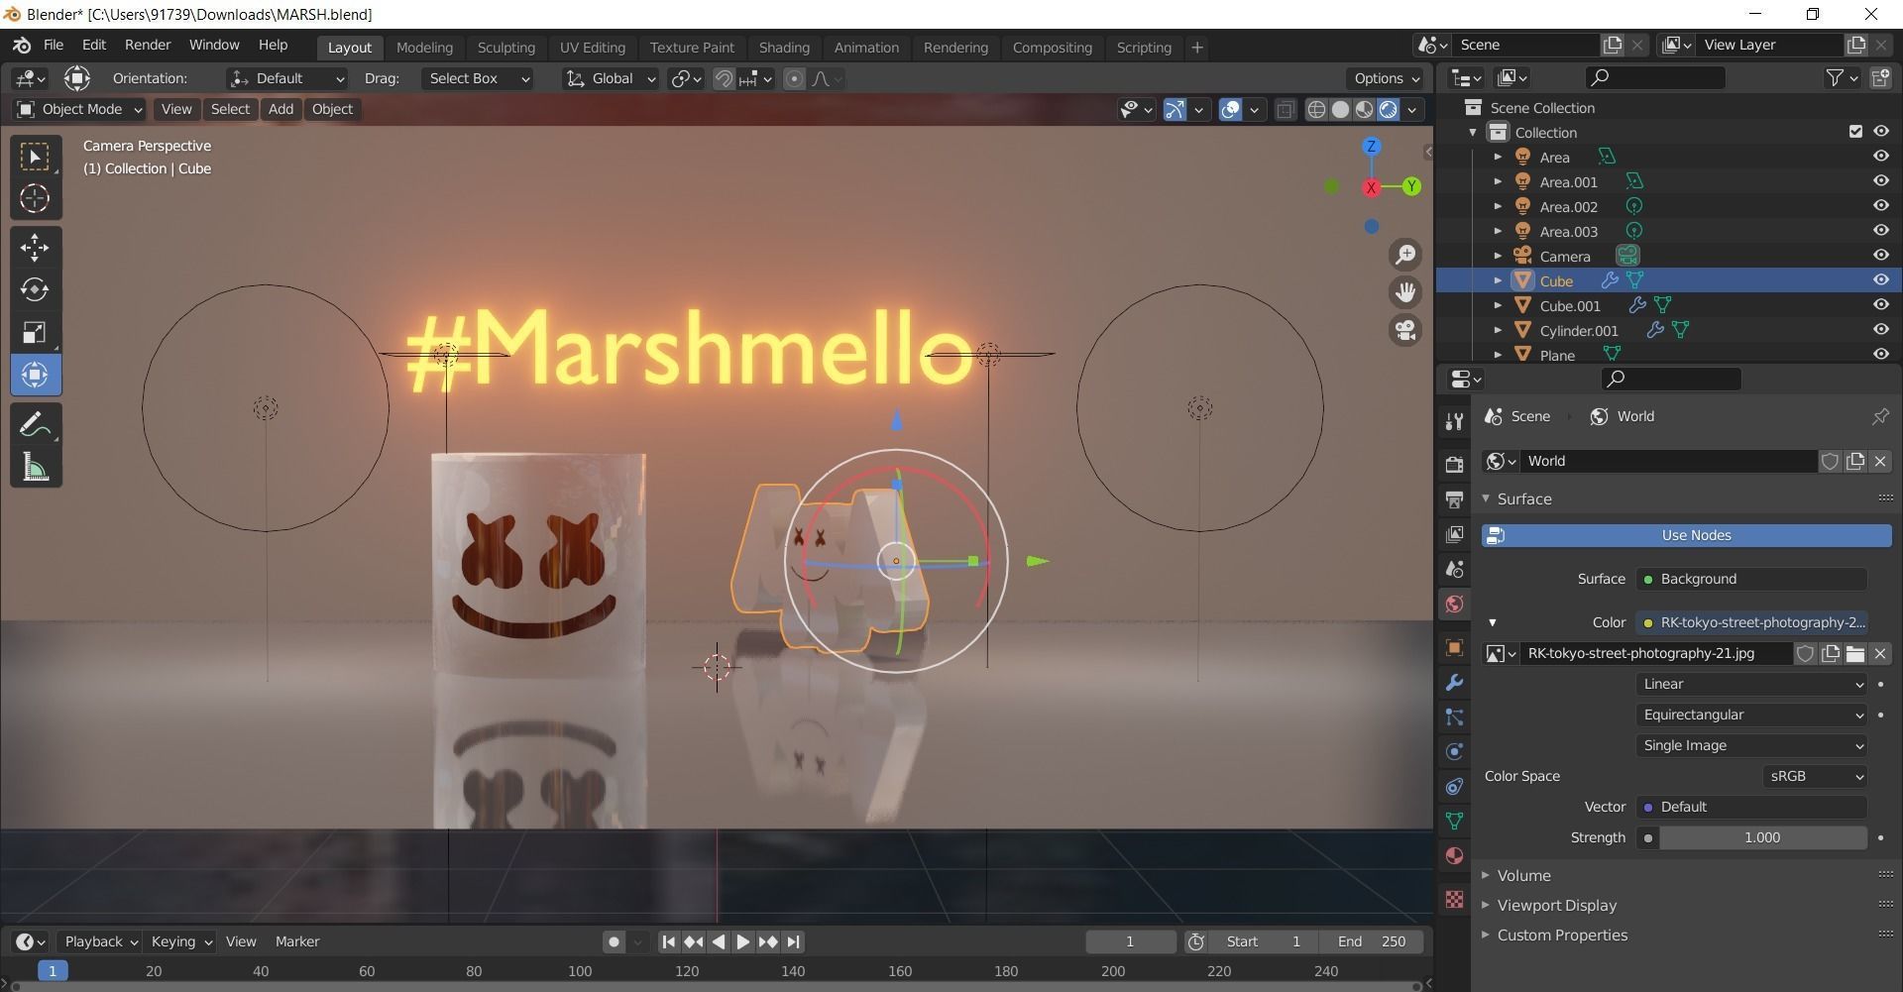Viewport: 1903px width, 992px height.
Task: Expand the Viewport Display panel
Action: [1556, 905]
